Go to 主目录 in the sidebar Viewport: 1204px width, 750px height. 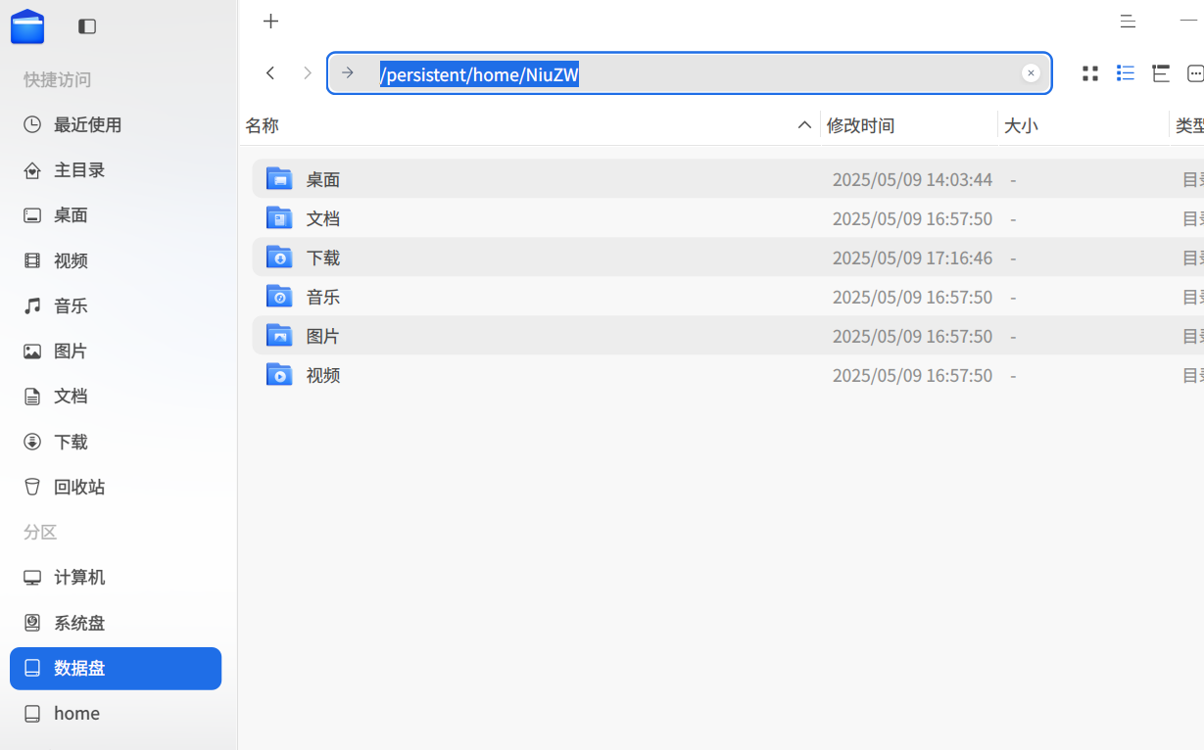[116, 170]
